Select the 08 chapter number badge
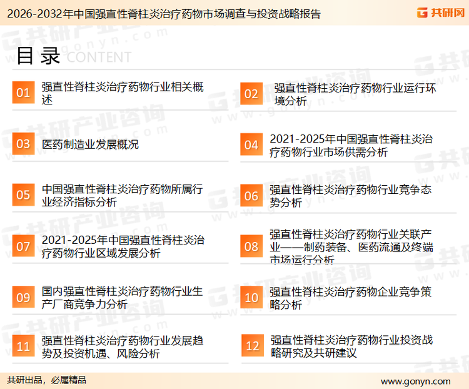 [x=251, y=246]
